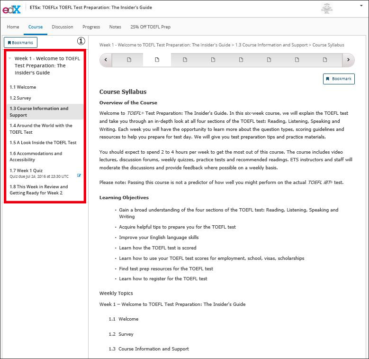
Task: Click "Find test prep resources" bullet
Action: (x=166, y=268)
